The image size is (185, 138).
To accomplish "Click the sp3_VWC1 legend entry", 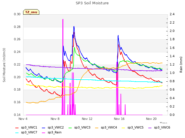I will tap(26, 128).
